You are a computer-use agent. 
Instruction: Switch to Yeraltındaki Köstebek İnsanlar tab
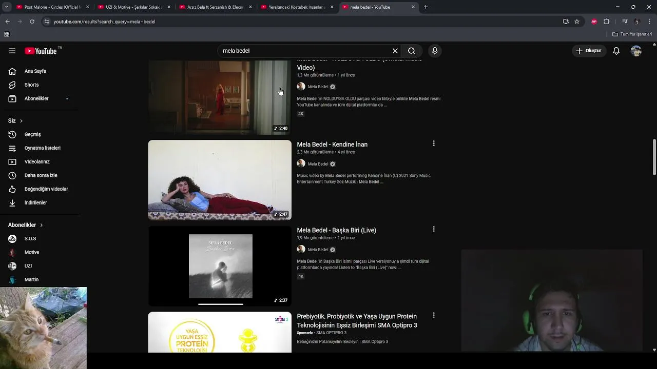click(x=297, y=7)
